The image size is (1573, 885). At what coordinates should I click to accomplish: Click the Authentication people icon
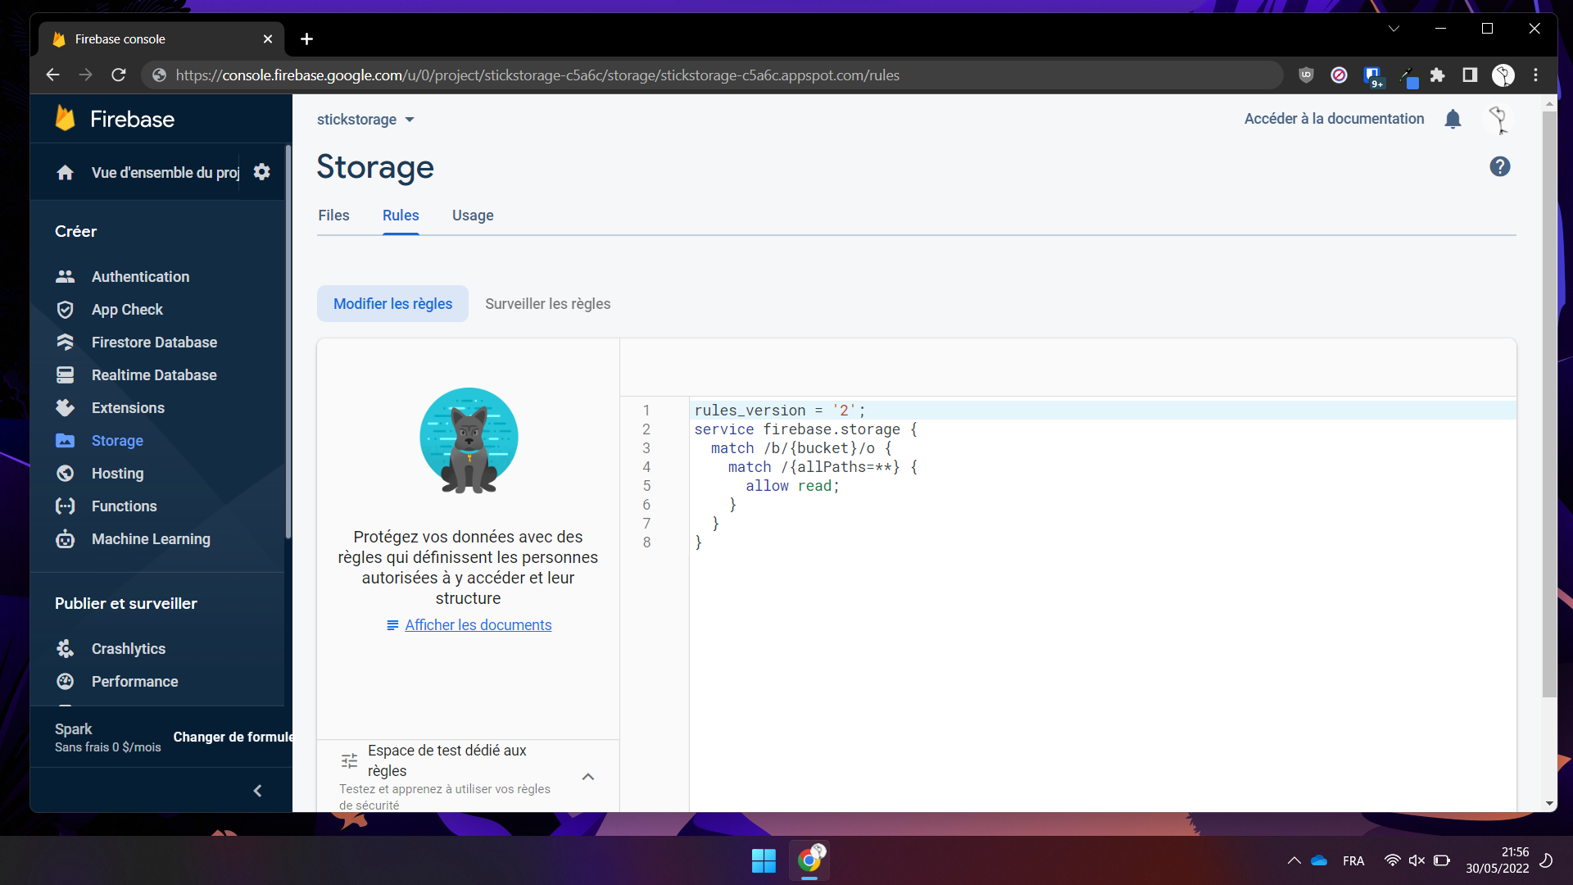click(66, 277)
